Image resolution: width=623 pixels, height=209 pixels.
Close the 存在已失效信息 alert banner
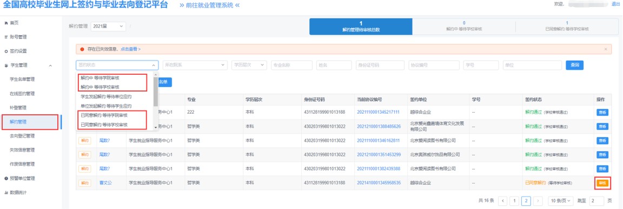(606, 49)
